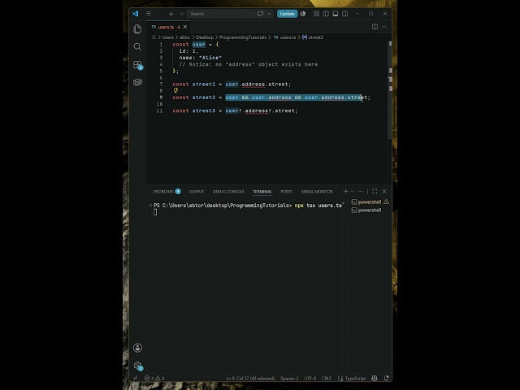Click the street3 variable on line 11
The width and height of the screenshot is (520, 390).
(x=204, y=110)
